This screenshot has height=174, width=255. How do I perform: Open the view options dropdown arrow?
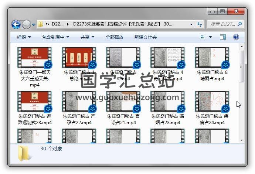tap(210, 37)
